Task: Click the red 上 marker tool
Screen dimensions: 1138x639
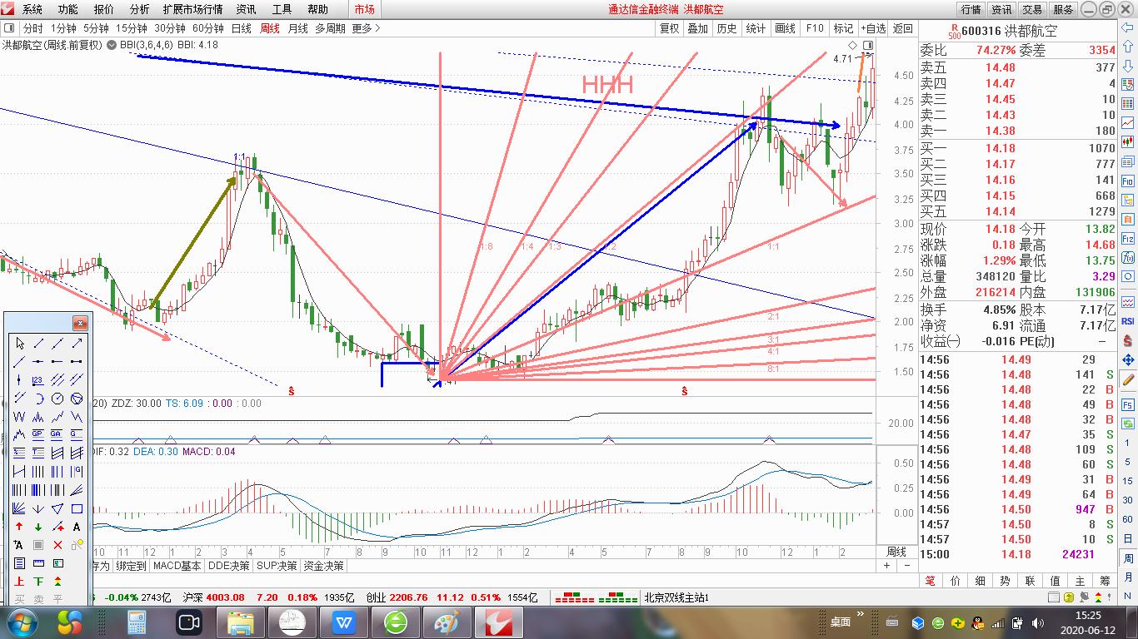Action: coord(19,582)
